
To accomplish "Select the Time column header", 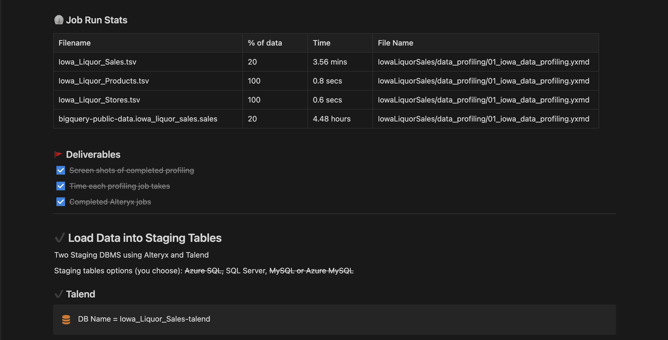I will point(322,43).
